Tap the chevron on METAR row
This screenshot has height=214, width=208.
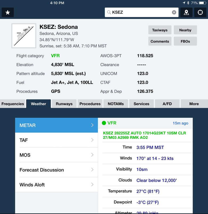92,125
